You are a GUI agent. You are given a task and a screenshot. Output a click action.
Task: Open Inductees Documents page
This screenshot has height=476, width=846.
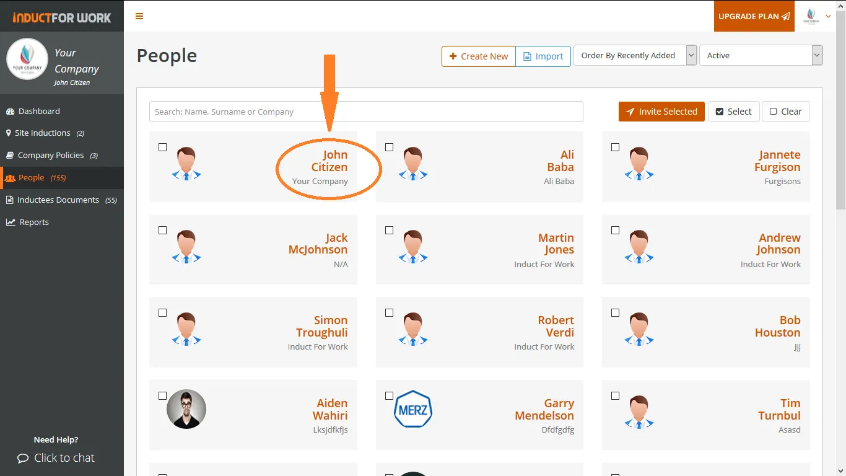[x=58, y=200]
